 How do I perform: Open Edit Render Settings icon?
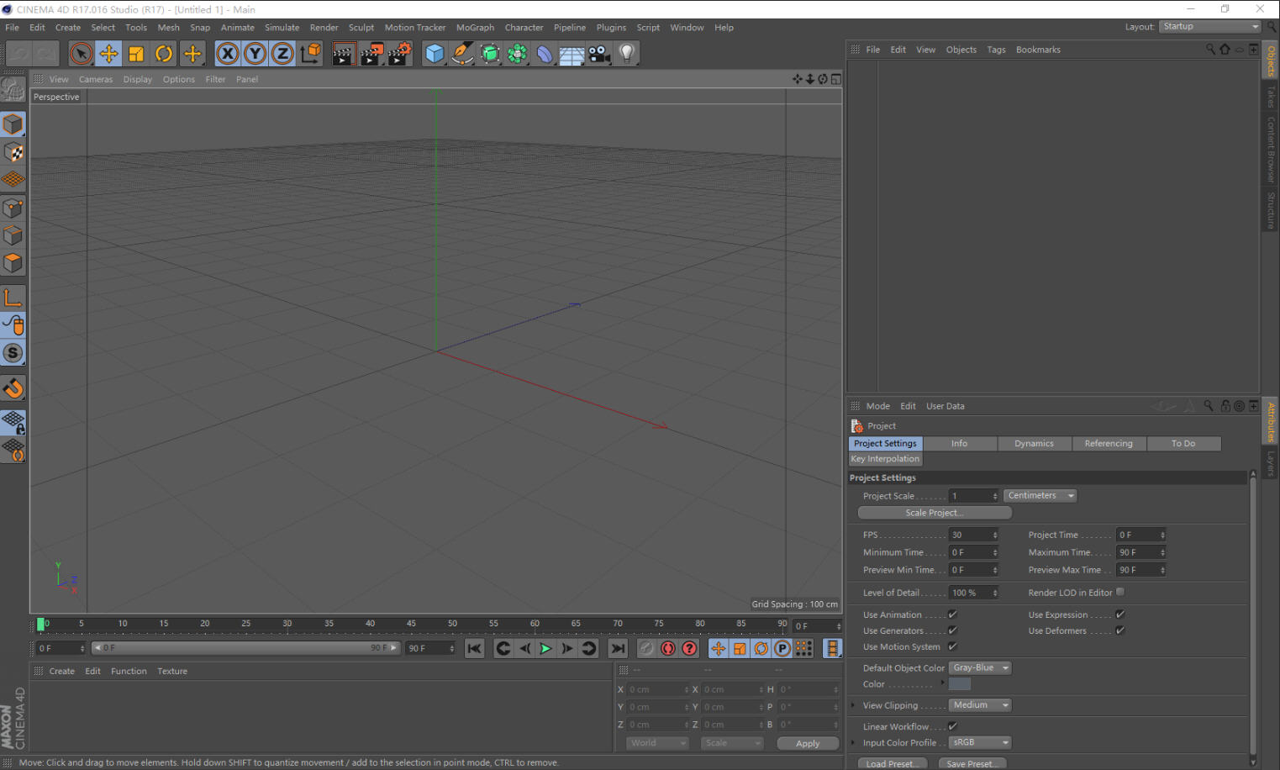click(399, 54)
